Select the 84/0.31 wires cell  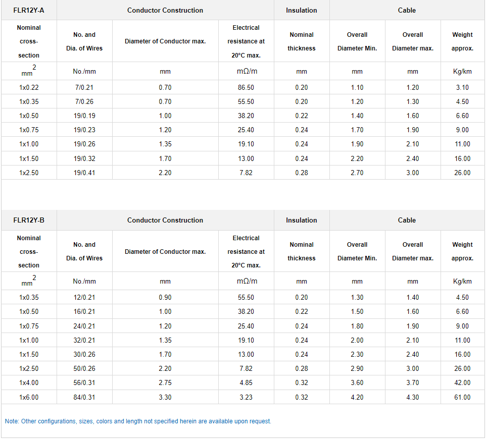click(x=84, y=397)
